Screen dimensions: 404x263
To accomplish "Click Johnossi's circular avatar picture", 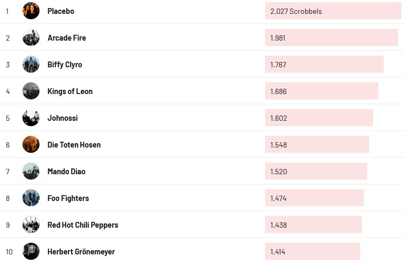I will [31, 118].
